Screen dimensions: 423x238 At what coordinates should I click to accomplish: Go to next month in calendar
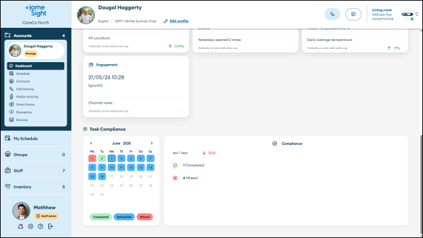[151, 143]
